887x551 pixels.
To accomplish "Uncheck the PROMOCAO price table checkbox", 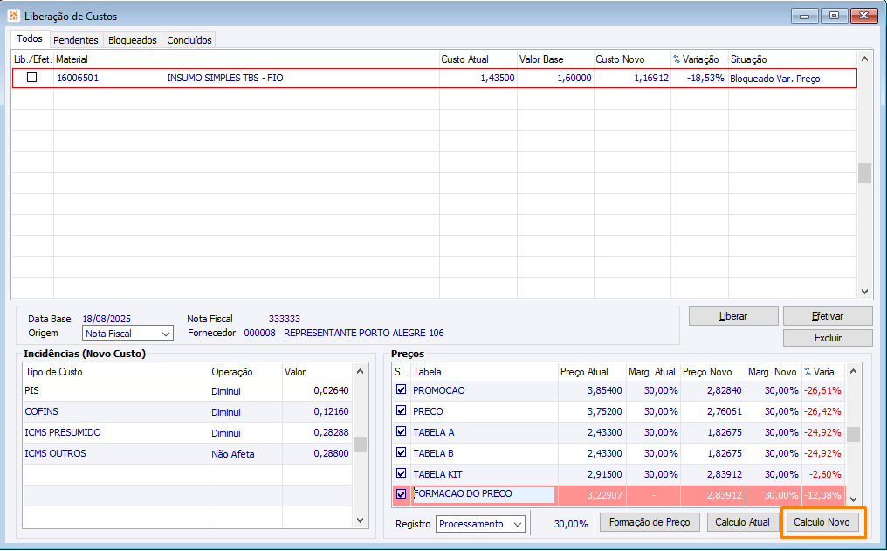I will 402,390.
